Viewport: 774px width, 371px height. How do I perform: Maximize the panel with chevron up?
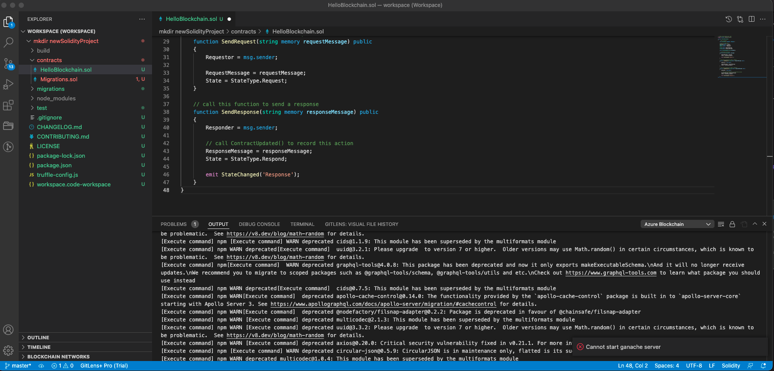click(x=755, y=224)
